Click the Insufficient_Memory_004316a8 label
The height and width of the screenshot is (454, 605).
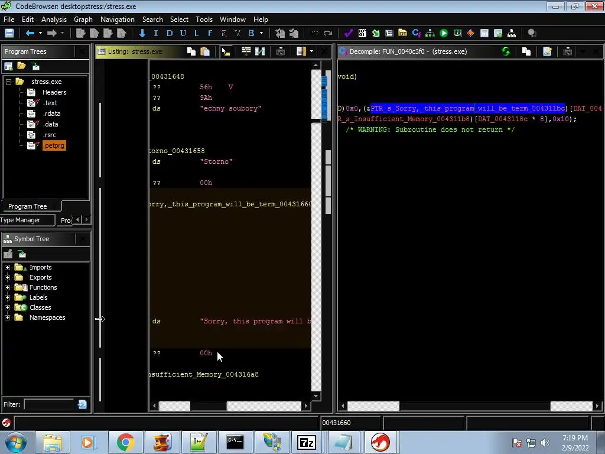(204, 374)
